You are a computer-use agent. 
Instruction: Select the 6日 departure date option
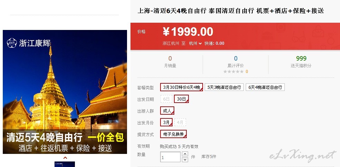(x=166, y=99)
